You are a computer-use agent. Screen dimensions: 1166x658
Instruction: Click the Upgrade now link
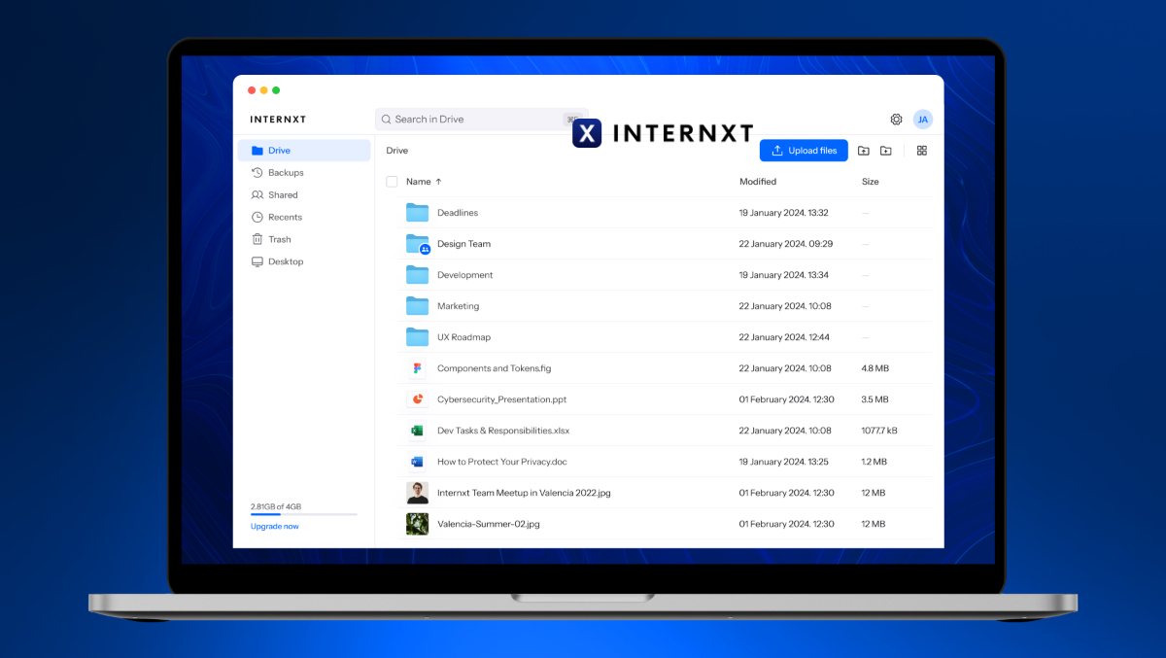click(x=275, y=527)
